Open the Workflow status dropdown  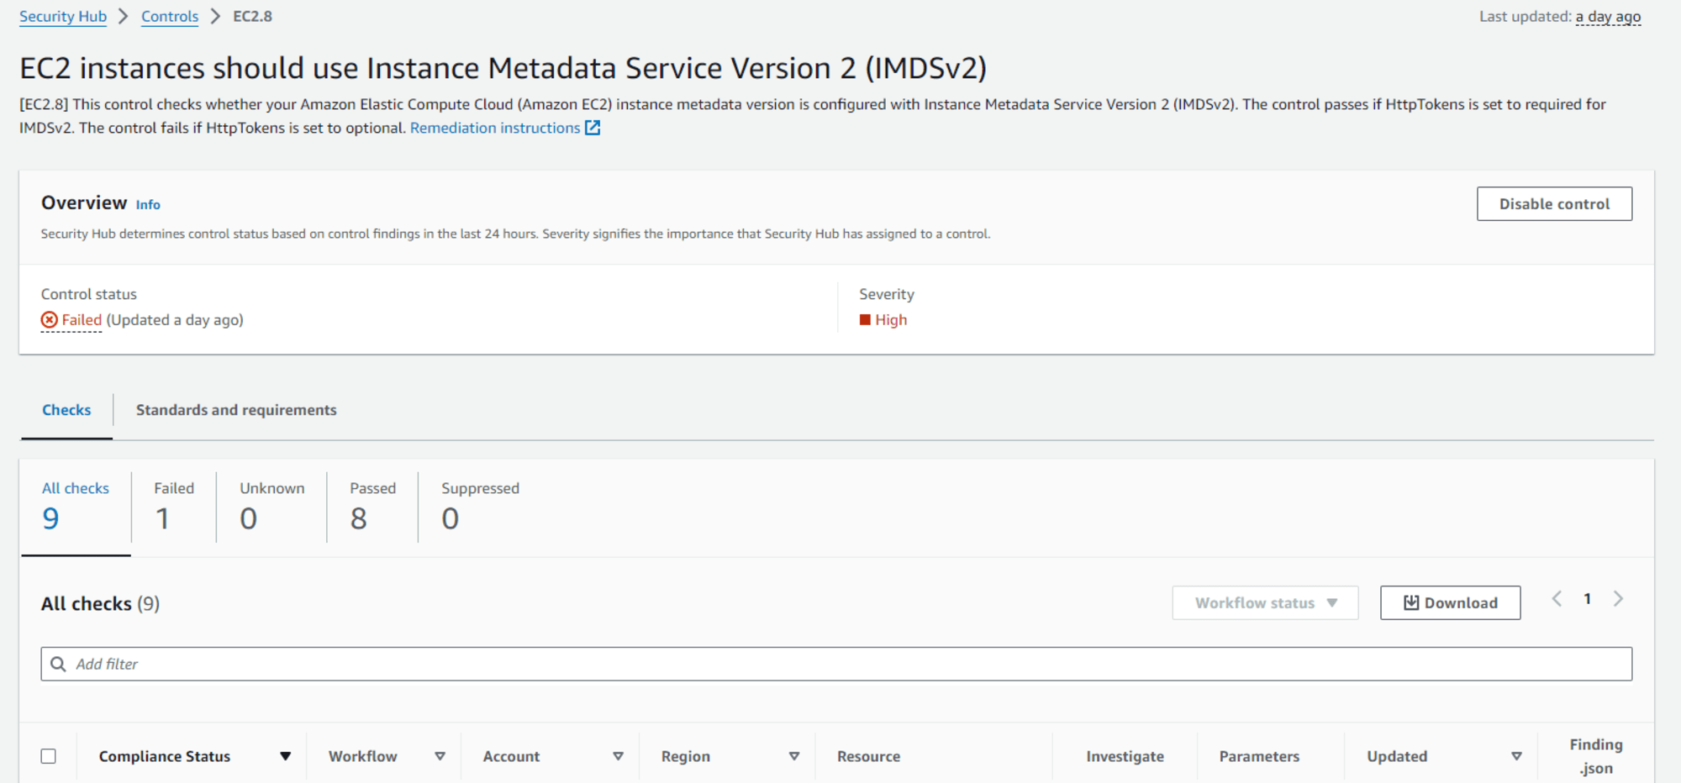click(x=1265, y=603)
